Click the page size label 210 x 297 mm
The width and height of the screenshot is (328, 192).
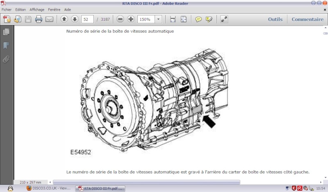30,183
